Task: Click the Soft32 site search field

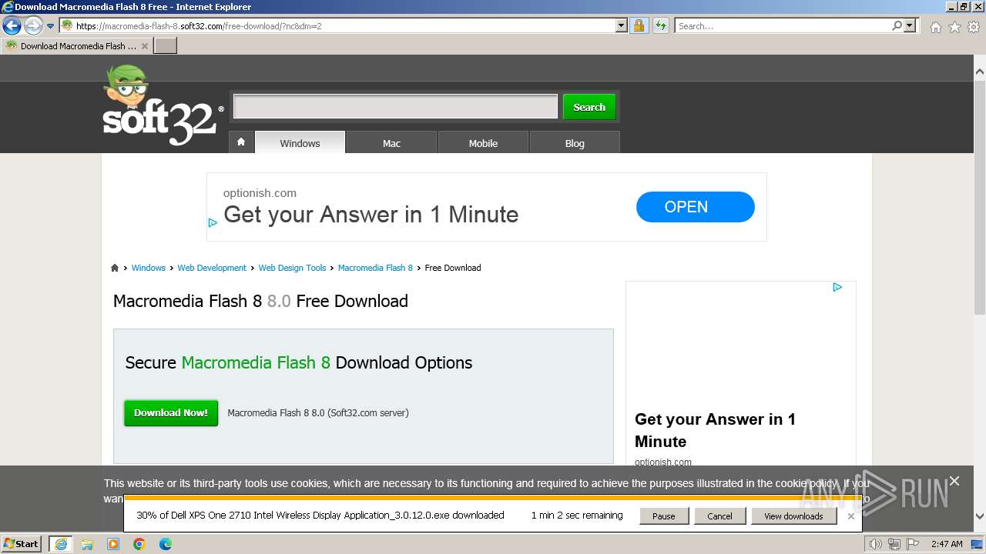Action: [x=395, y=107]
